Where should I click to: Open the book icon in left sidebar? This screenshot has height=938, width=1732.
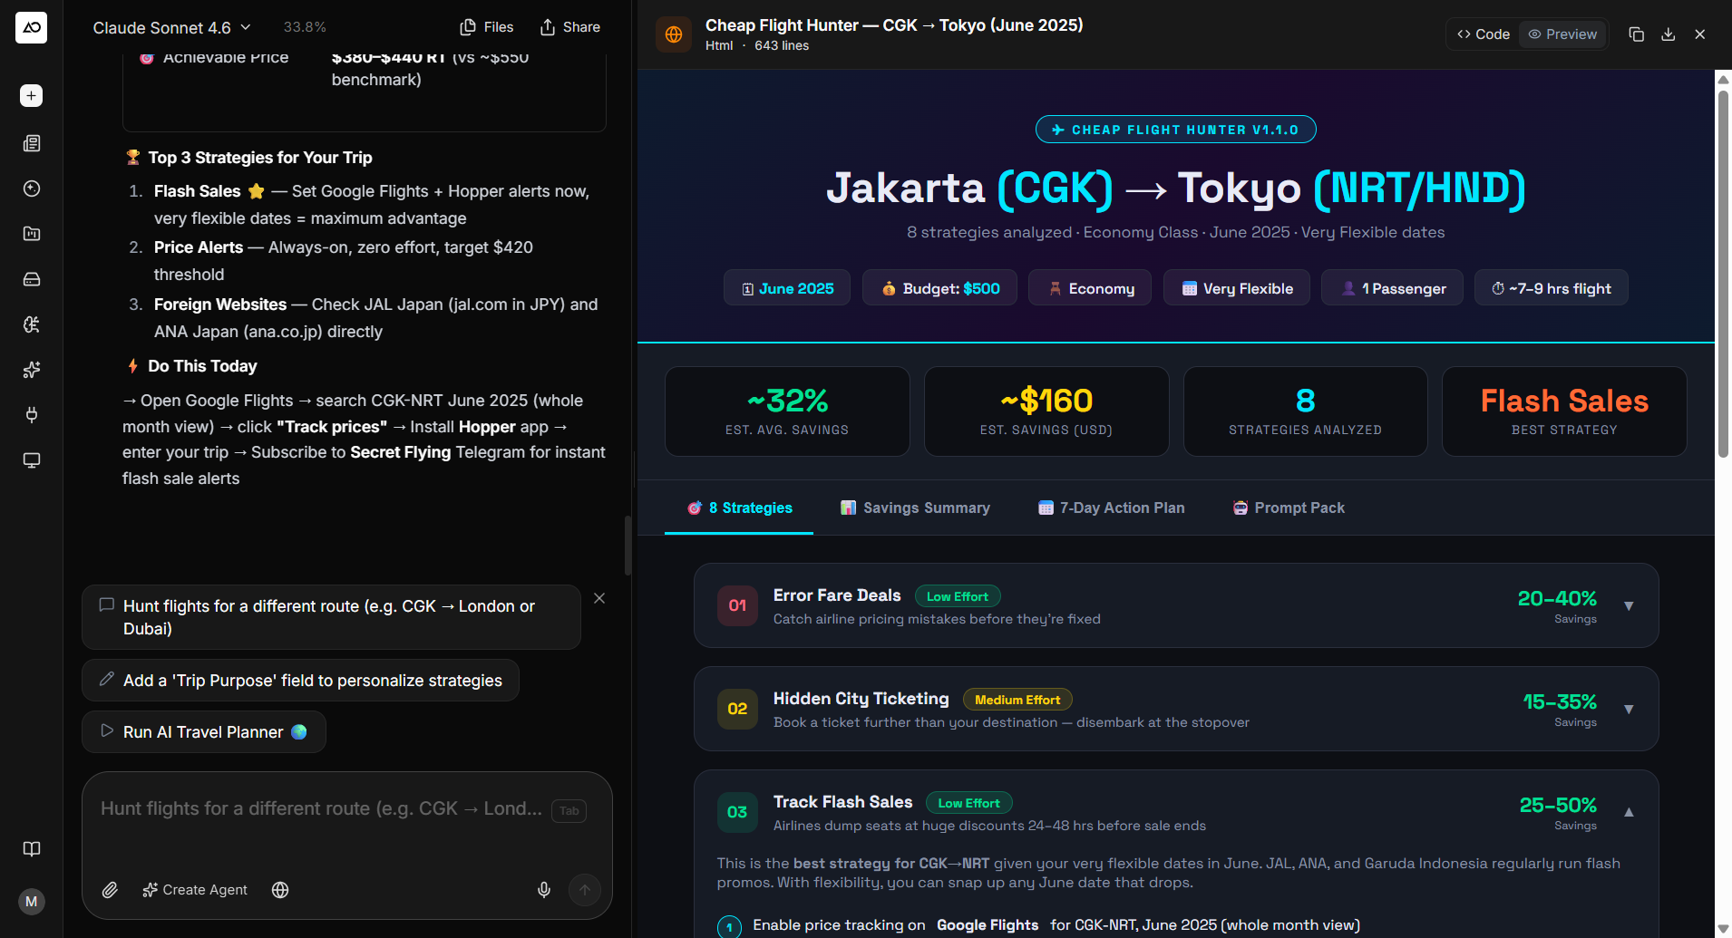click(32, 849)
